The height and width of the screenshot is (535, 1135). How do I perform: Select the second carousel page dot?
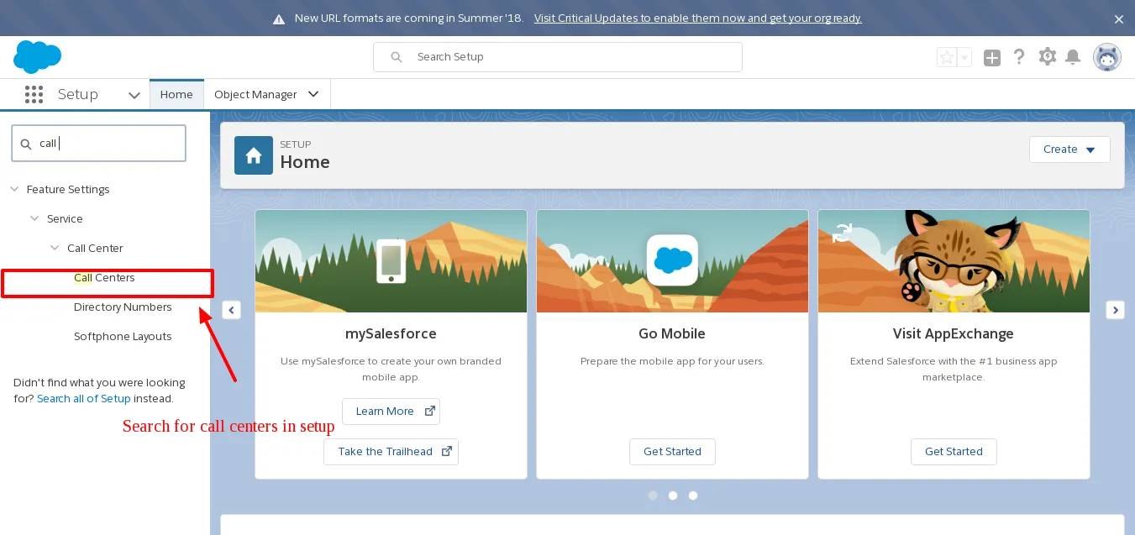click(x=673, y=496)
